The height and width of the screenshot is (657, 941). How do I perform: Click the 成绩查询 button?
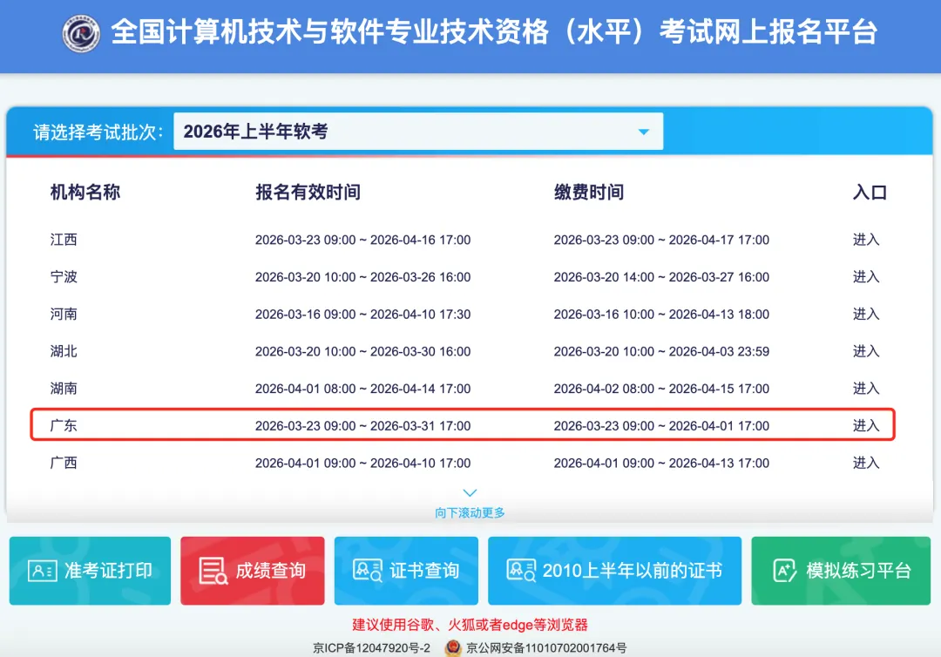coord(253,571)
